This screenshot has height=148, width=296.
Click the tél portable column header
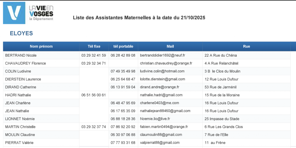[123, 46]
